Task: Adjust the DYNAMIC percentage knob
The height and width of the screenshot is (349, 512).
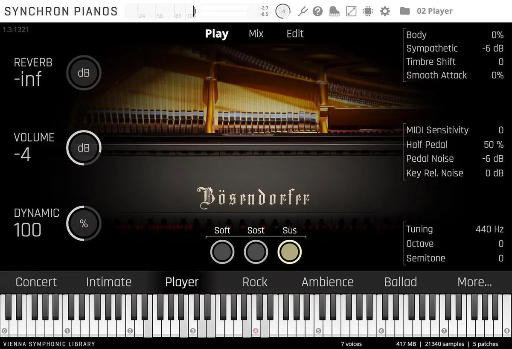Action: [84, 223]
